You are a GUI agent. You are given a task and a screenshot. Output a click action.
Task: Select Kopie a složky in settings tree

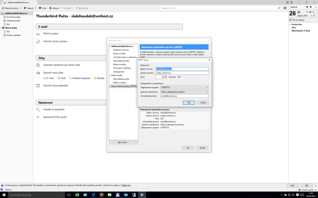(119, 54)
